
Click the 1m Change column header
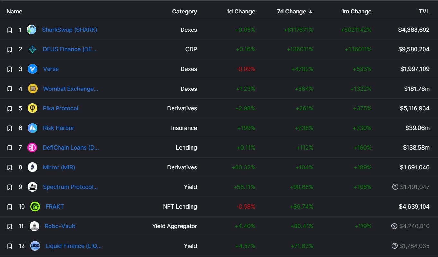pyautogui.click(x=356, y=12)
